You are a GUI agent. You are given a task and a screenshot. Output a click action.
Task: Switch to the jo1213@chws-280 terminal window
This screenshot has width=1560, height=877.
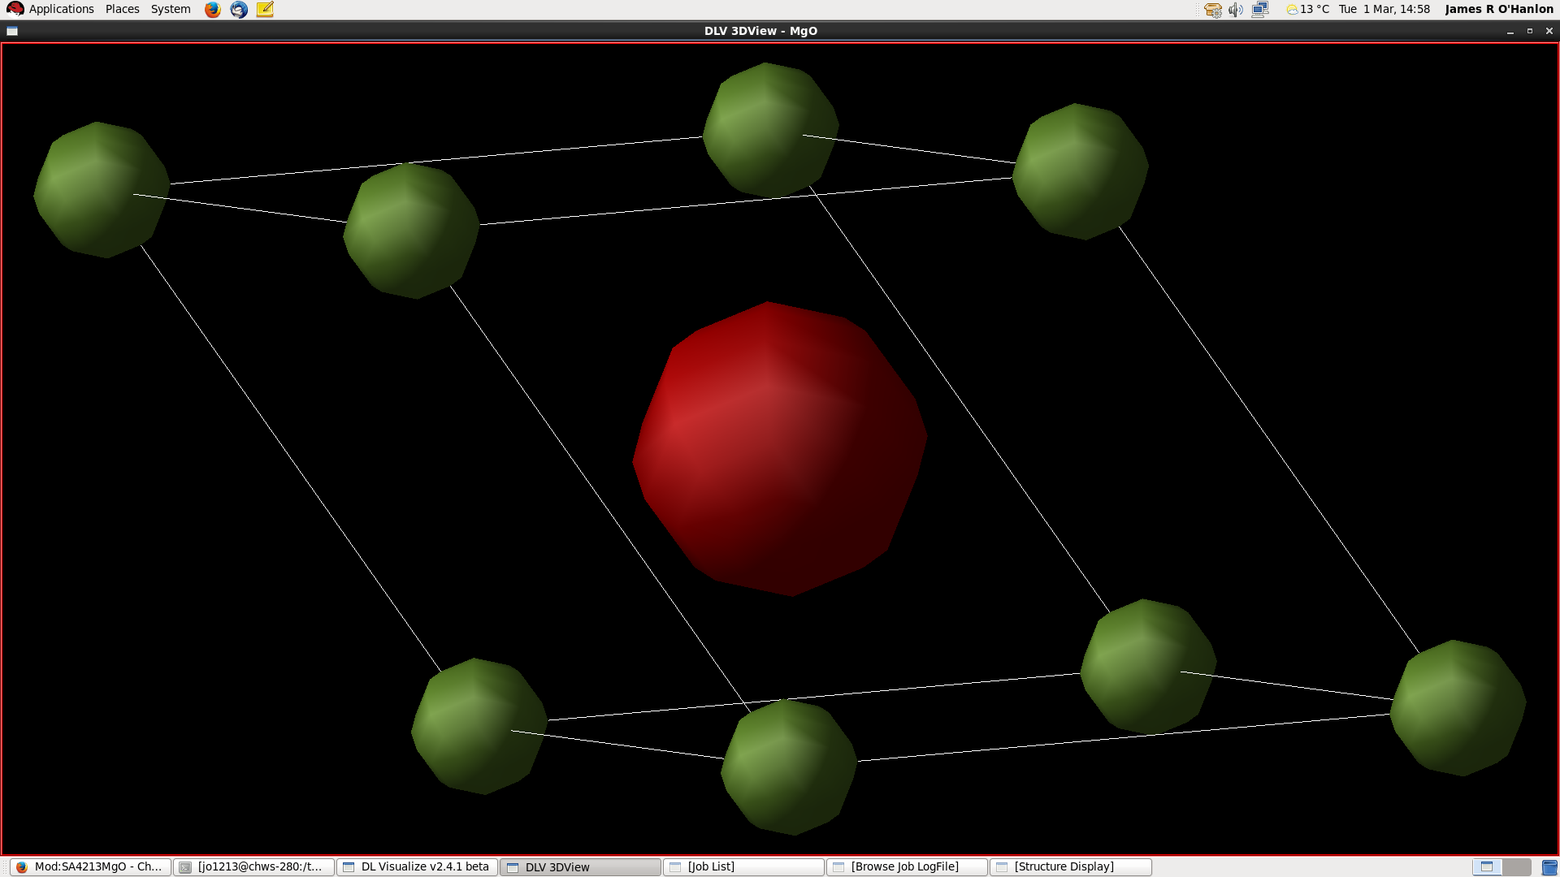(253, 866)
